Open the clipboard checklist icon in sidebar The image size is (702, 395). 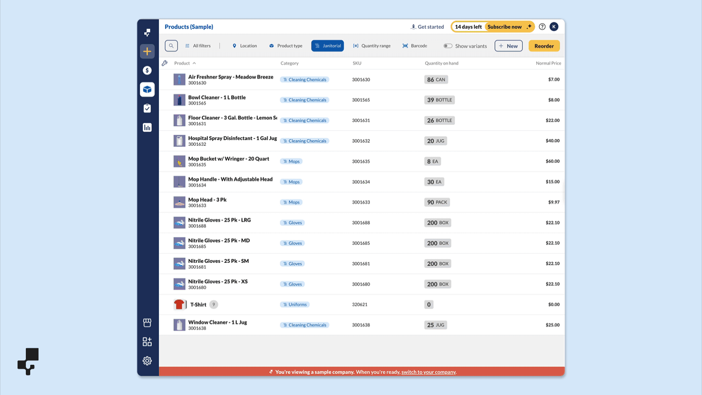point(147,108)
